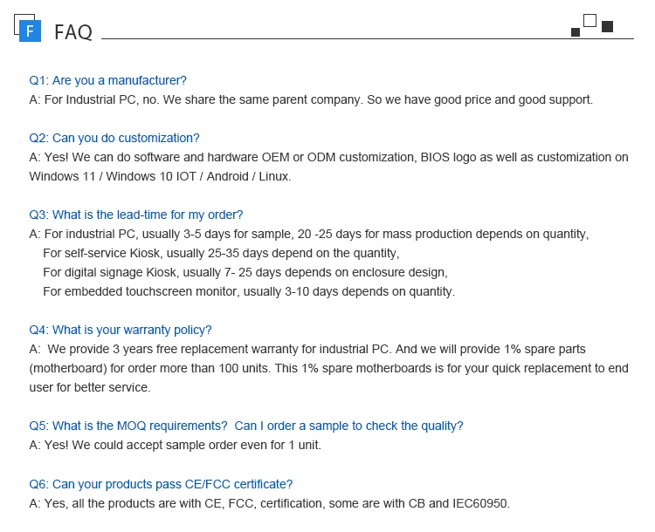The width and height of the screenshot is (655, 532).
Task: Click Q4 'What is your warranty policy?'
Action: point(121,330)
